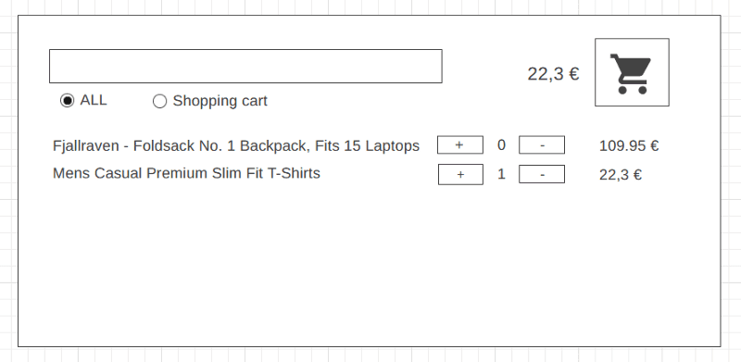Click the Mens Casual Premium T-Shirts name
741x362 pixels.
(186, 173)
